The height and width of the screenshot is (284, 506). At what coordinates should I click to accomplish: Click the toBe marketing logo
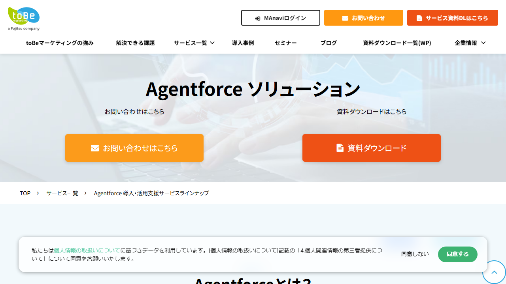pyautogui.click(x=24, y=19)
